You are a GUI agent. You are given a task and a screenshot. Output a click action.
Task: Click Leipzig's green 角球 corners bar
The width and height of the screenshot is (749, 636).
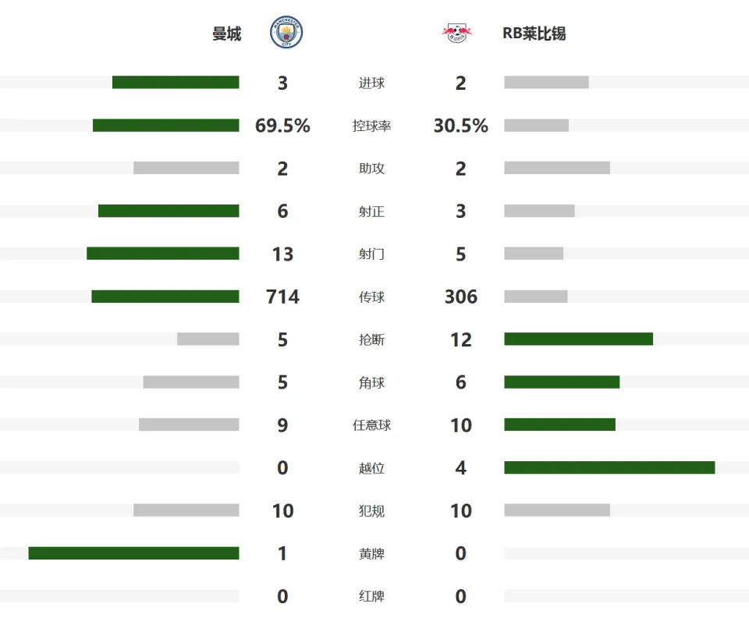click(x=562, y=382)
